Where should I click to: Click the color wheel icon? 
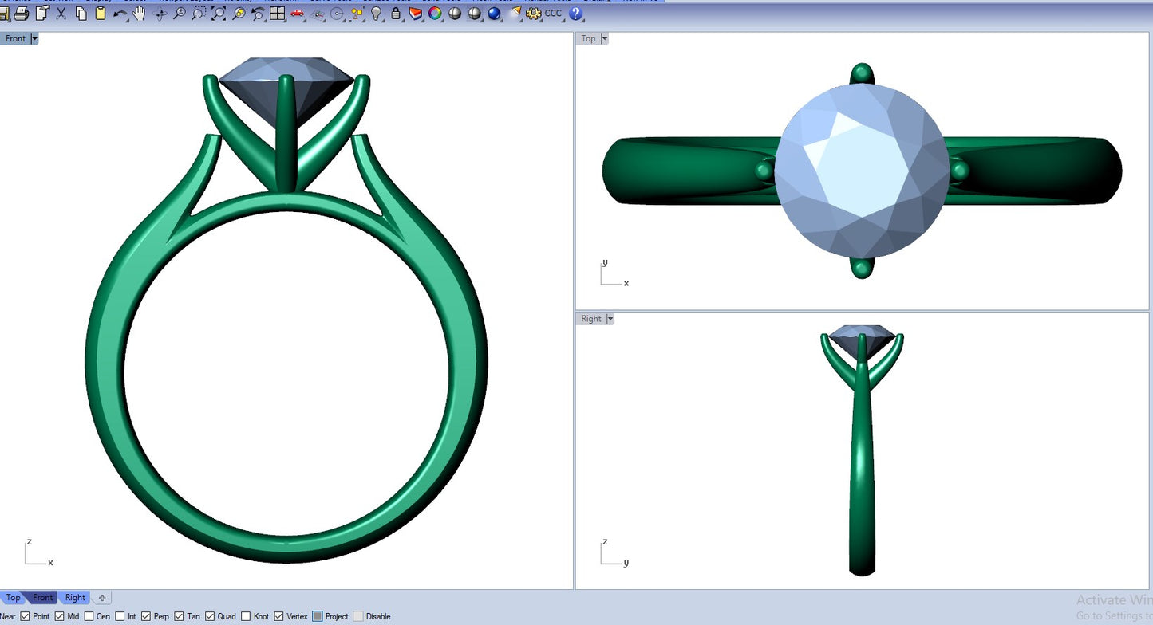pos(435,13)
